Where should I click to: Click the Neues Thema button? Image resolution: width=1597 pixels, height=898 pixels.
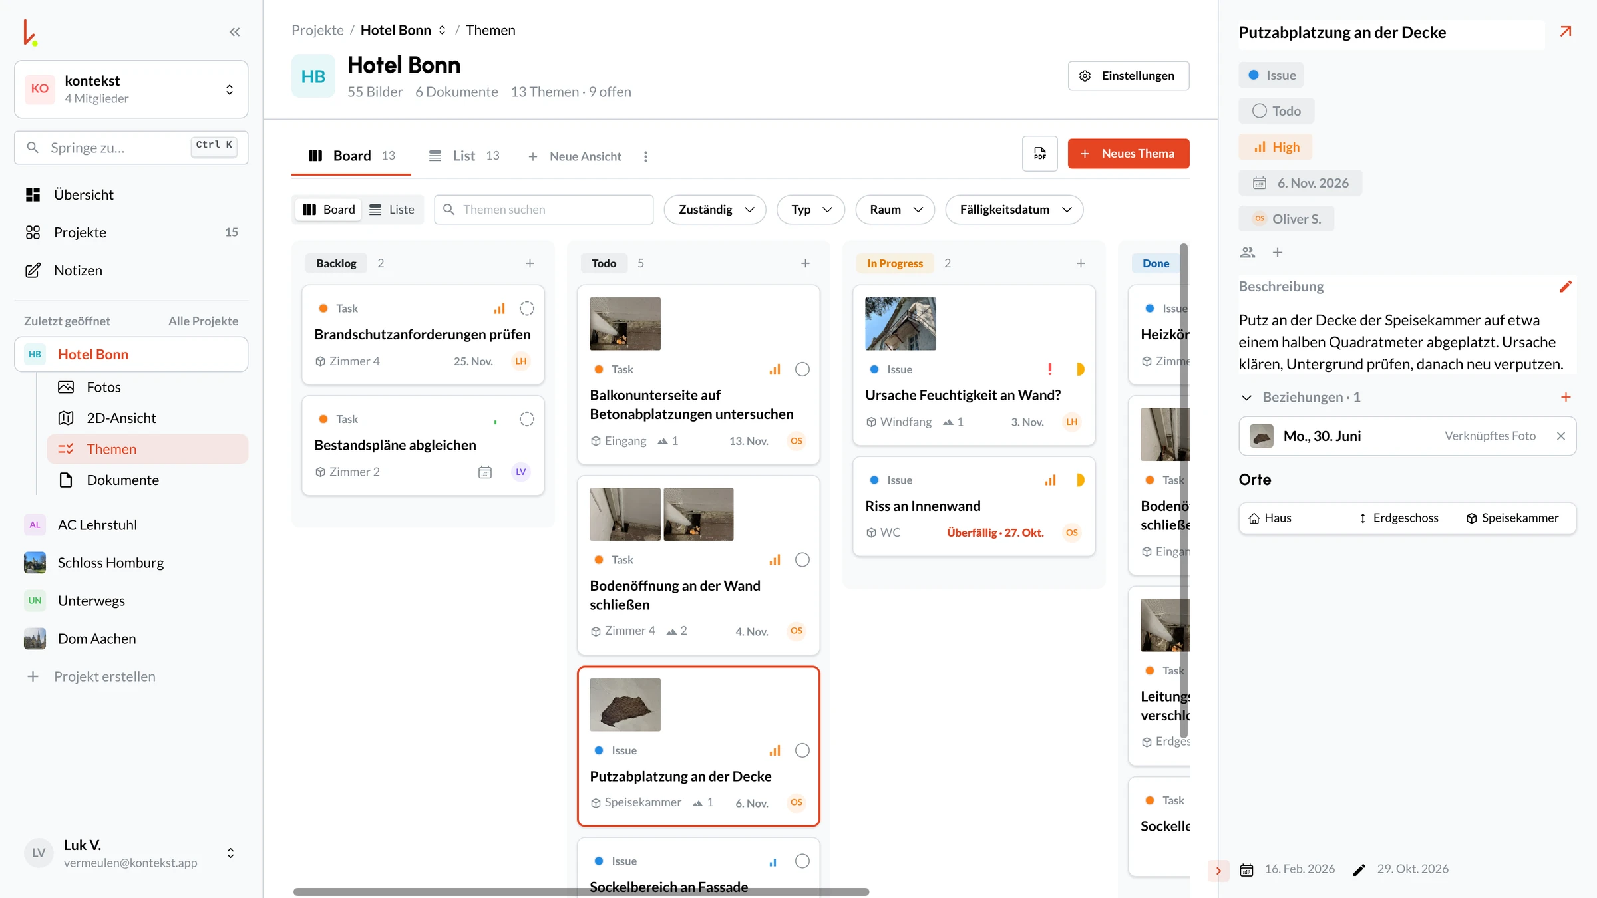click(1129, 154)
